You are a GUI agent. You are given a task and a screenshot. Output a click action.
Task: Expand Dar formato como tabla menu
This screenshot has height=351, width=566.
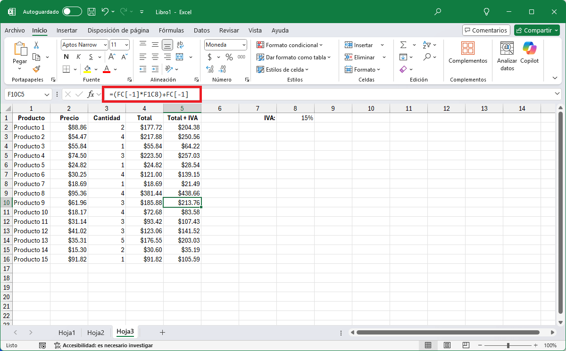point(293,57)
